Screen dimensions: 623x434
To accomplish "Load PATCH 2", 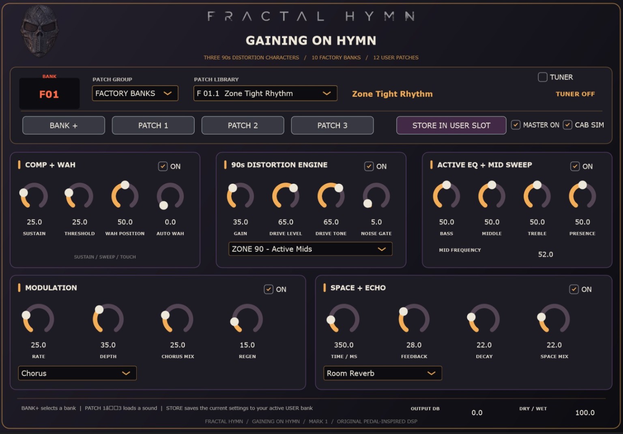I will point(243,125).
